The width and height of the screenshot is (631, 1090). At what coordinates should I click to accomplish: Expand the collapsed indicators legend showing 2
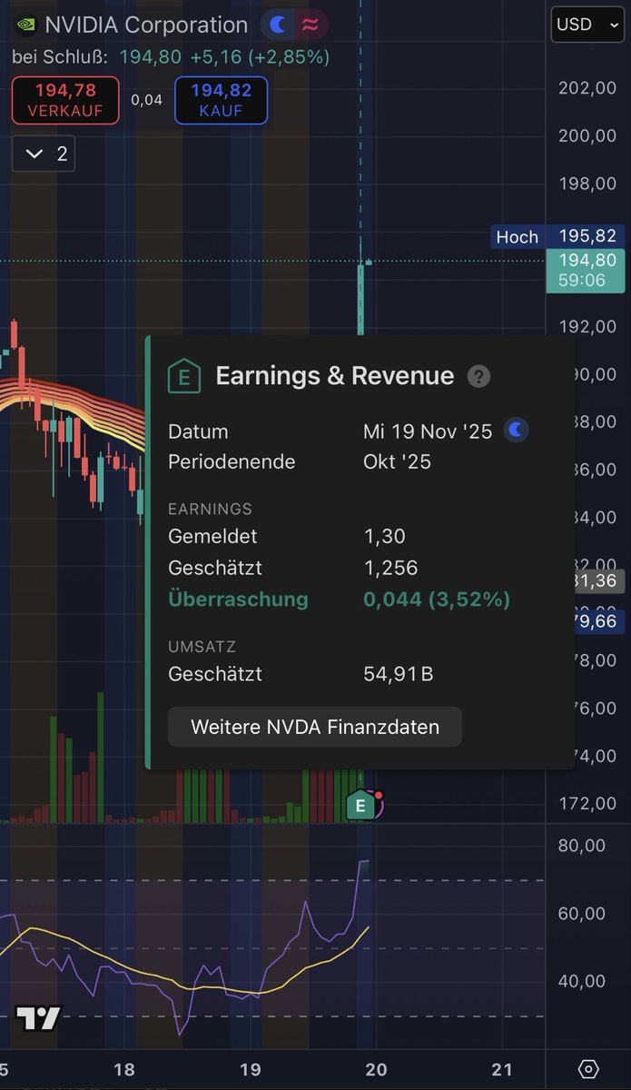tap(44, 154)
